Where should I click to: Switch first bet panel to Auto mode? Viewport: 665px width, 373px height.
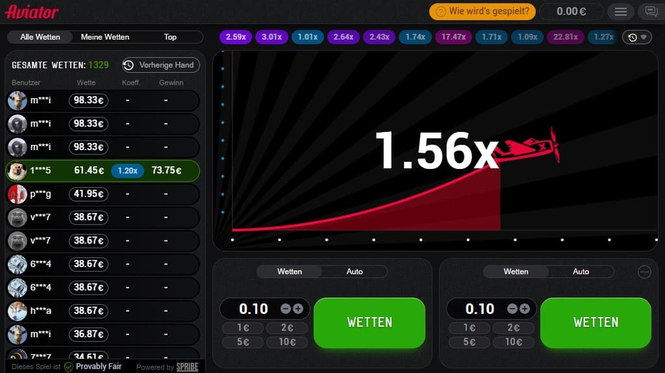coord(355,272)
